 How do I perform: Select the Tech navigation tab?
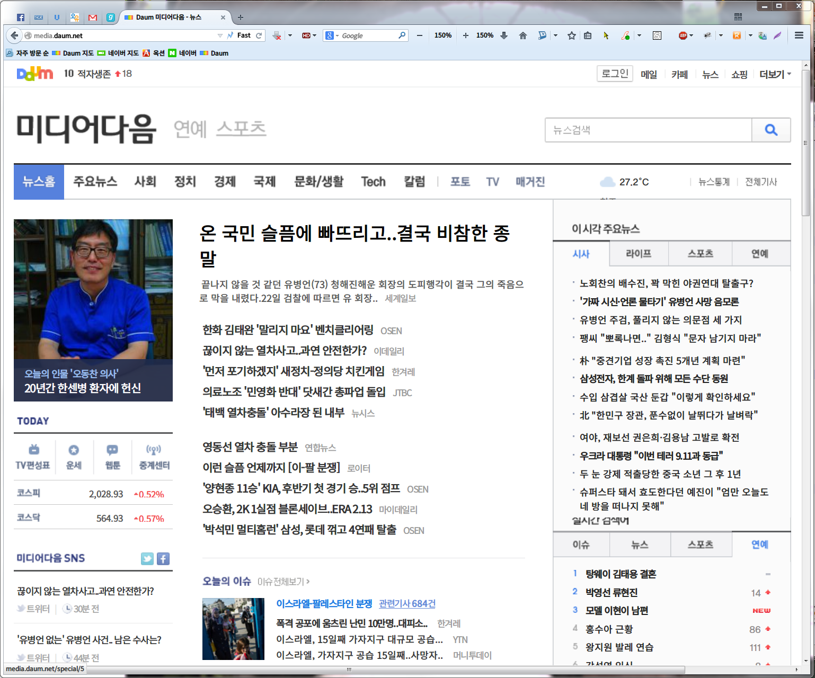tap(373, 182)
